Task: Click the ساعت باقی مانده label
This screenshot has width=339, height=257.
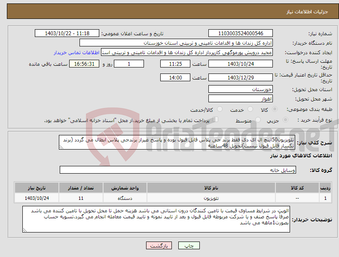Action: (48, 64)
